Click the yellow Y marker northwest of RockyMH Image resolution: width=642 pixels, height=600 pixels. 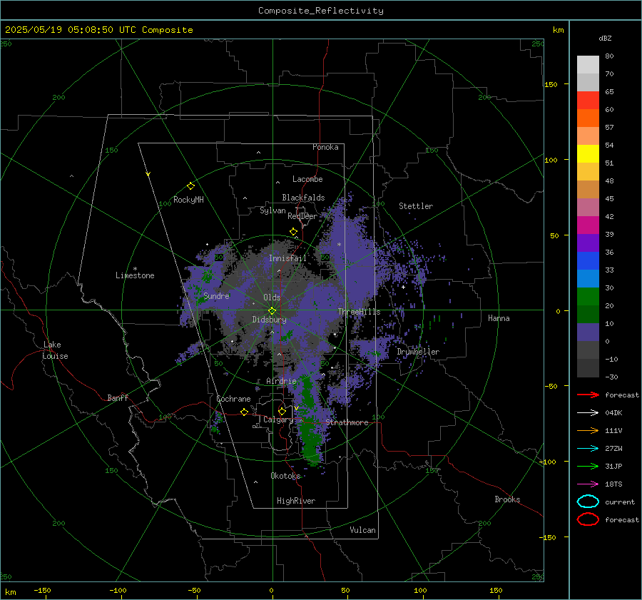(148, 175)
